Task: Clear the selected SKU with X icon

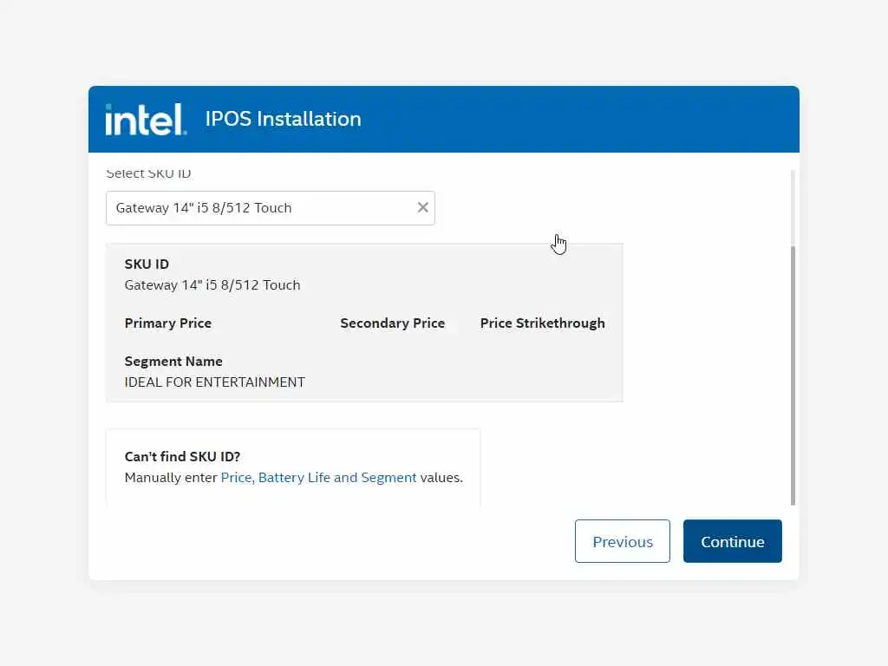Action: pos(423,207)
